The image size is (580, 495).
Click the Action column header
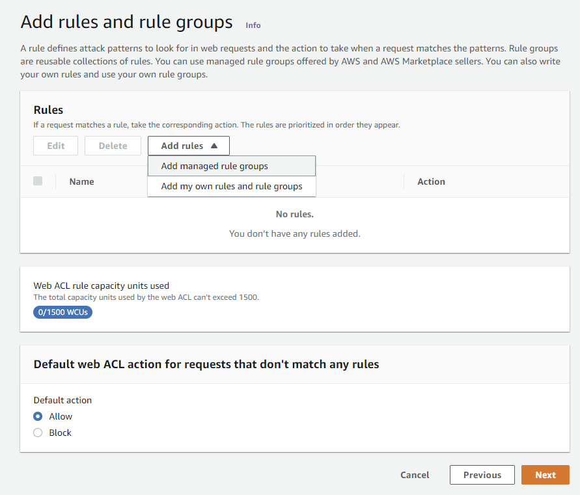[431, 181]
